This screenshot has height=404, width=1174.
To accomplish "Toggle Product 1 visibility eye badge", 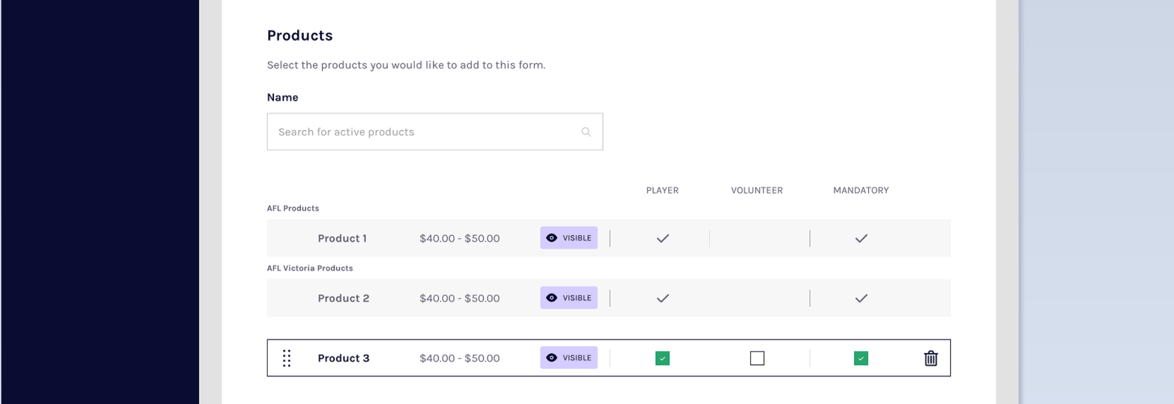I will 569,238.
